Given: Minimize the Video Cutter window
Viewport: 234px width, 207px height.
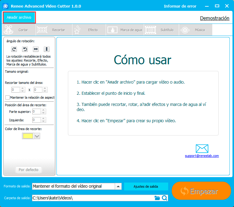Looking at the screenshot, I should [207, 6].
